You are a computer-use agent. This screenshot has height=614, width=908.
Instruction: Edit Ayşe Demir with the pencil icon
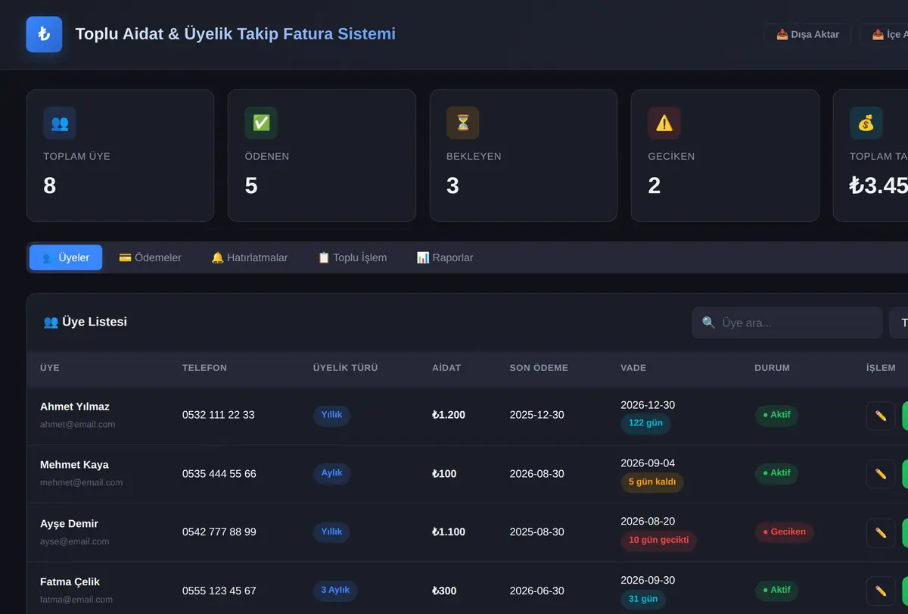tap(881, 532)
